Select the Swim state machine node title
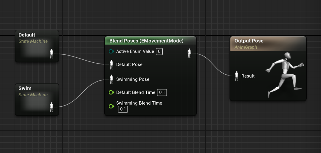 (x=25, y=88)
